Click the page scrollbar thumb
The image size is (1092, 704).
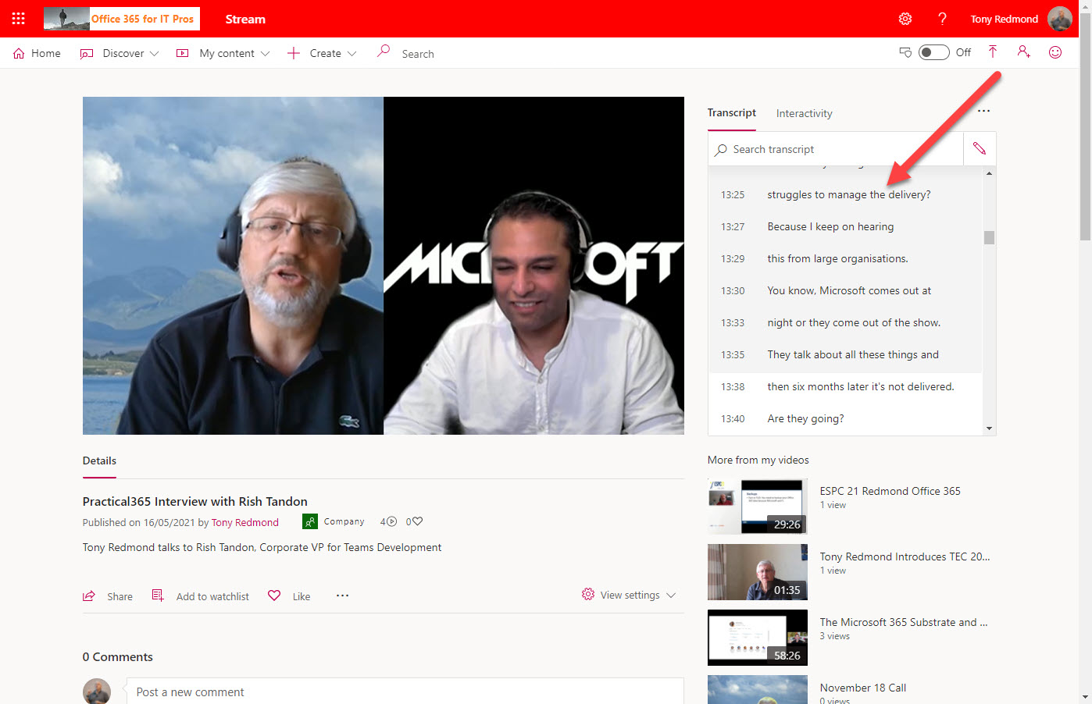[x=1085, y=125]
